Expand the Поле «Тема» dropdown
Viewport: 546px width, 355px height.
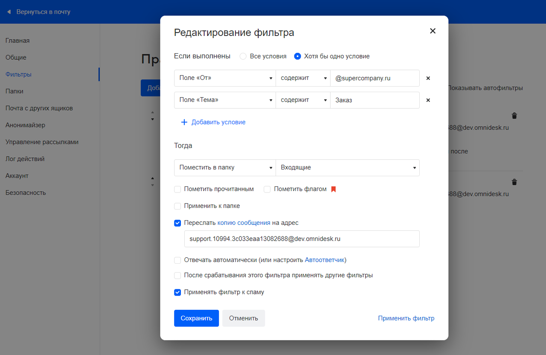pos(225,100)
